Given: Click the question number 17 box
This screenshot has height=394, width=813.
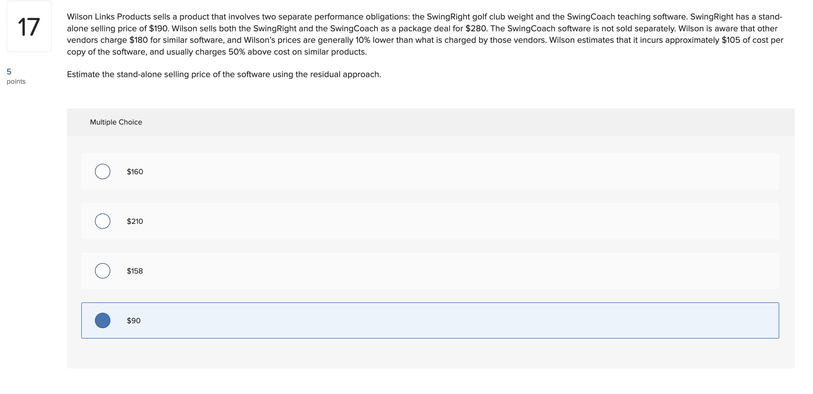Looking at the screenshot, I should pos(29,27).
